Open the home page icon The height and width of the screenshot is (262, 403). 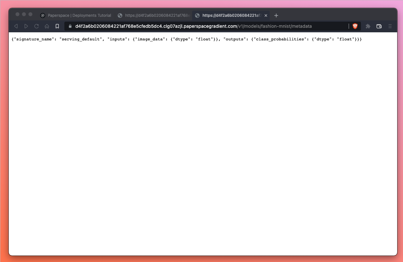click(x=47, y=26)
